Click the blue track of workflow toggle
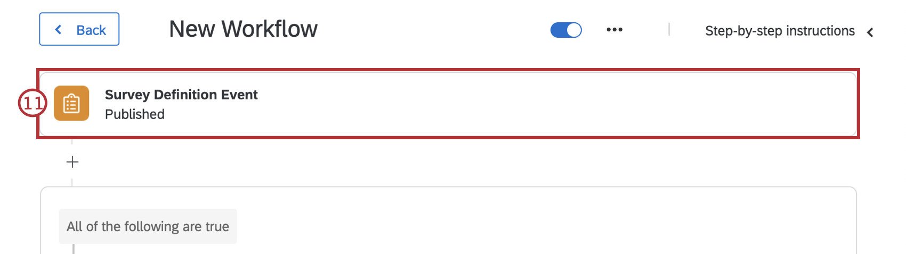This screenshot has width=906, height=254. [559, 30]
